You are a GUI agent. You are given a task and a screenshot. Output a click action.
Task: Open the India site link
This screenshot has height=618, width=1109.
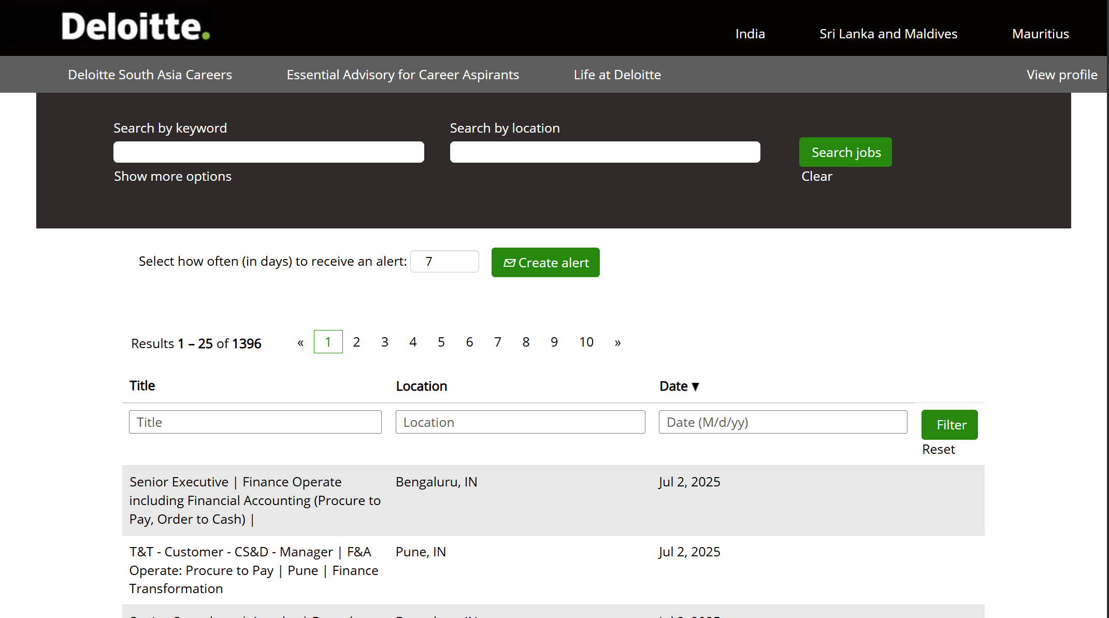[750, 34]
